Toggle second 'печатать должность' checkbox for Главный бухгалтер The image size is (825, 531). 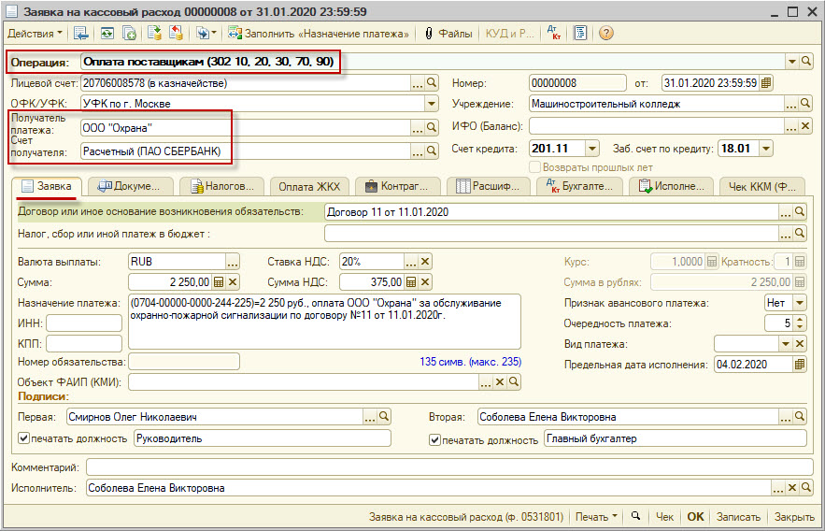coord(435,438)
